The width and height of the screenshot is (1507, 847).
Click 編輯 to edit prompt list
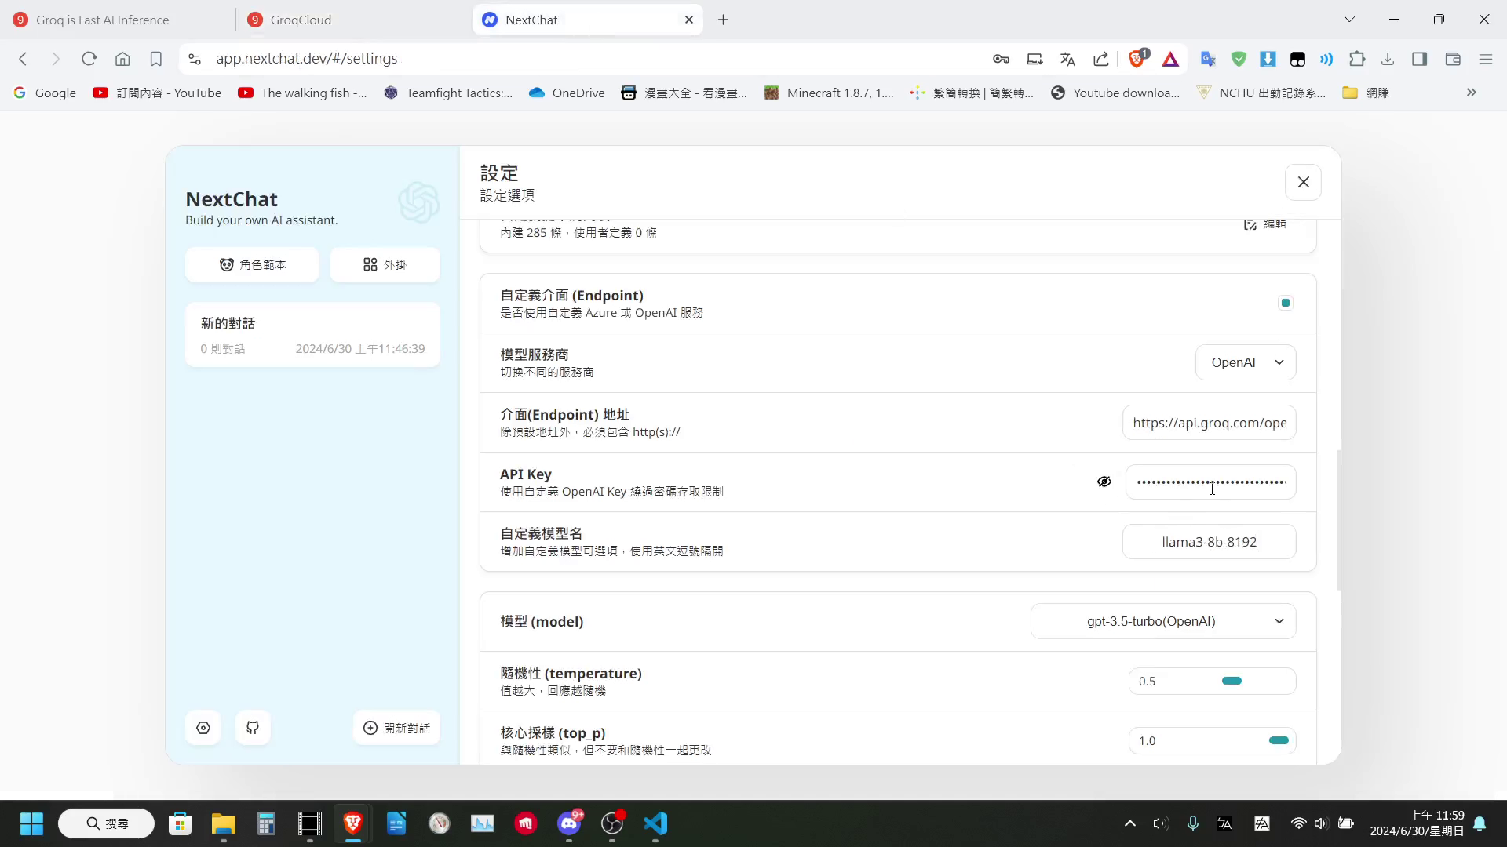[1265, 224]
